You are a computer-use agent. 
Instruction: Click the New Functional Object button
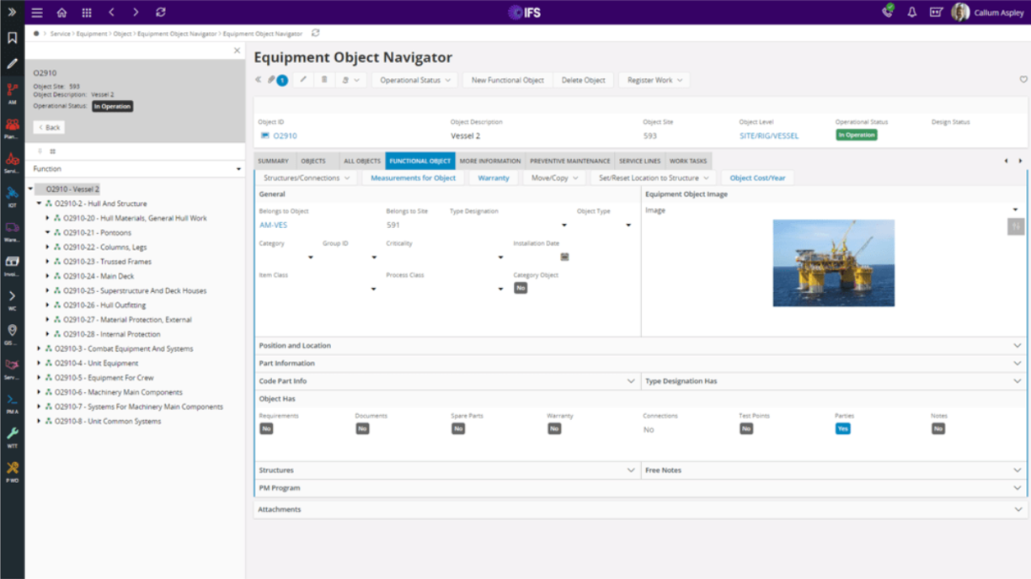pos(508,80)
